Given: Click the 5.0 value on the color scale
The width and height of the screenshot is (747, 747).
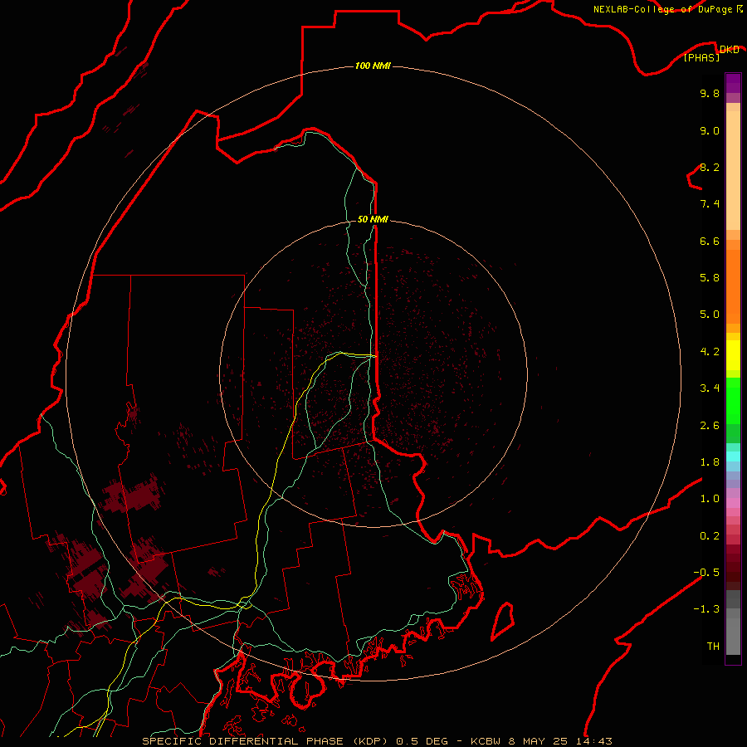Looking at the screenshot, I should coord(710,315).
